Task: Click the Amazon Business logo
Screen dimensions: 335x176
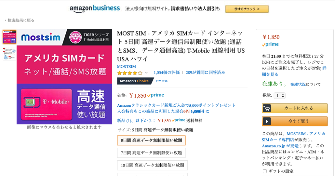Action: coord(95,9)
